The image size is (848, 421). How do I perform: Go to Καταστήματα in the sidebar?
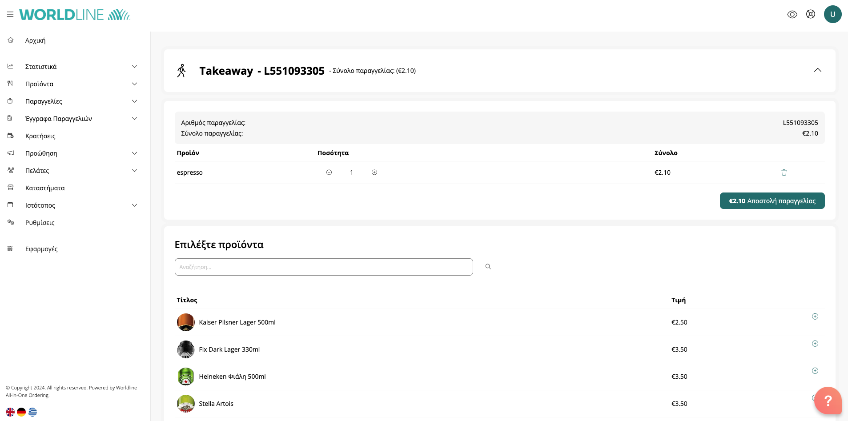(45, 188)
